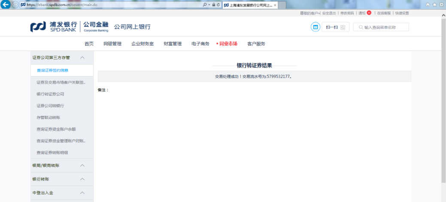Open the 同业市场 navigation menu
This screenshot has width=446, height=202.
point(228,44)
